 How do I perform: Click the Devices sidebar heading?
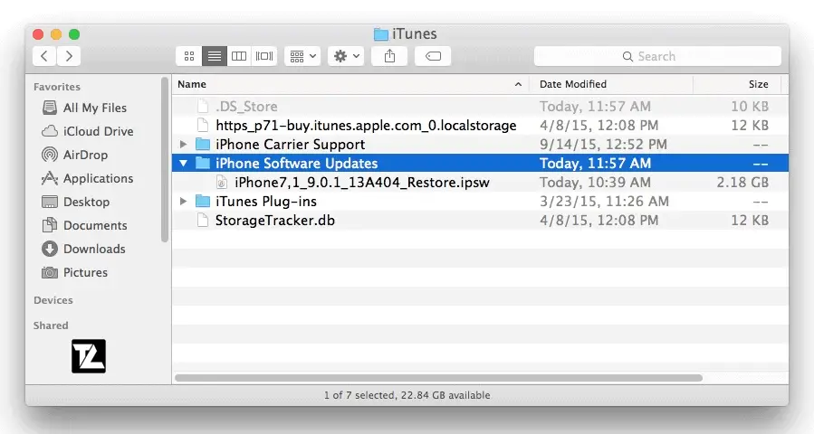point(53,300)
